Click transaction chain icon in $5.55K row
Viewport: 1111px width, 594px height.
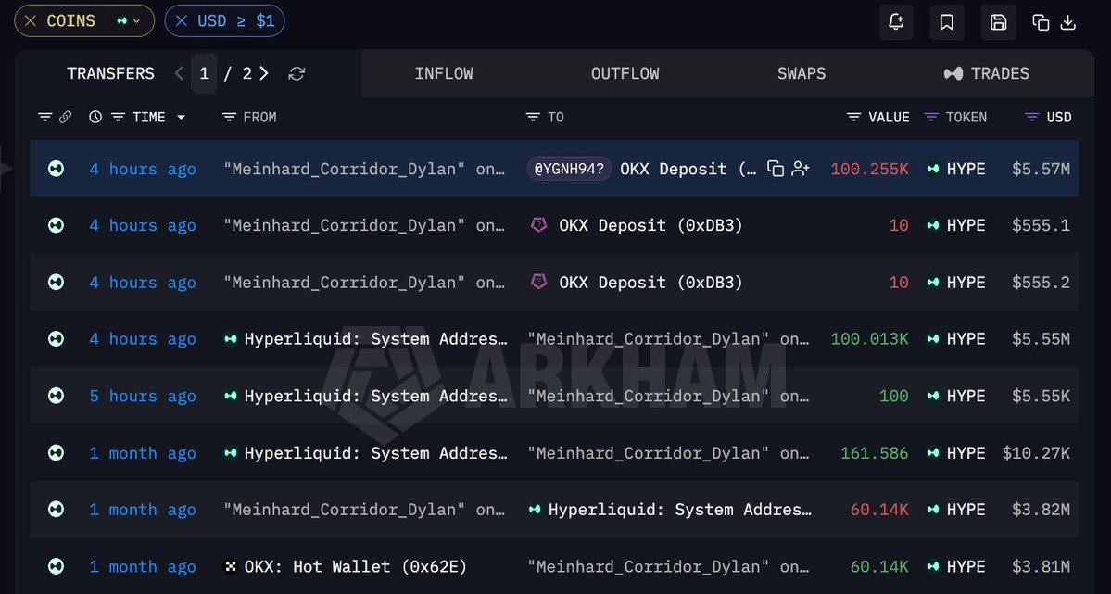56,396
